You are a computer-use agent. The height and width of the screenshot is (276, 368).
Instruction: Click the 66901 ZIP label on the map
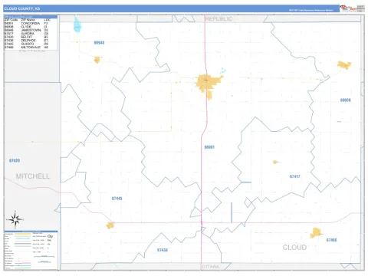click(x=209, y=147)
